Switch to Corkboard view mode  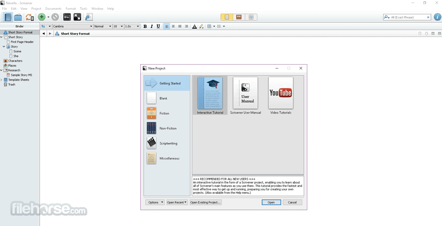point(239,17)
